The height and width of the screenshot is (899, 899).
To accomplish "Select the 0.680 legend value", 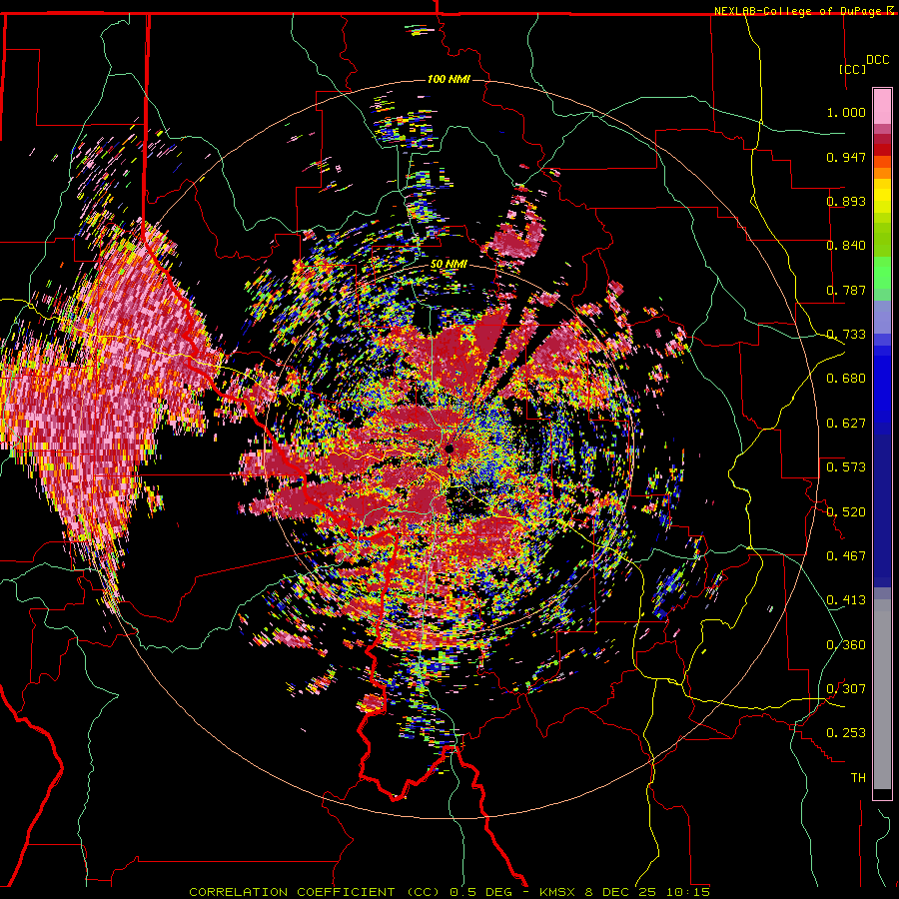I will coord(846,379).
